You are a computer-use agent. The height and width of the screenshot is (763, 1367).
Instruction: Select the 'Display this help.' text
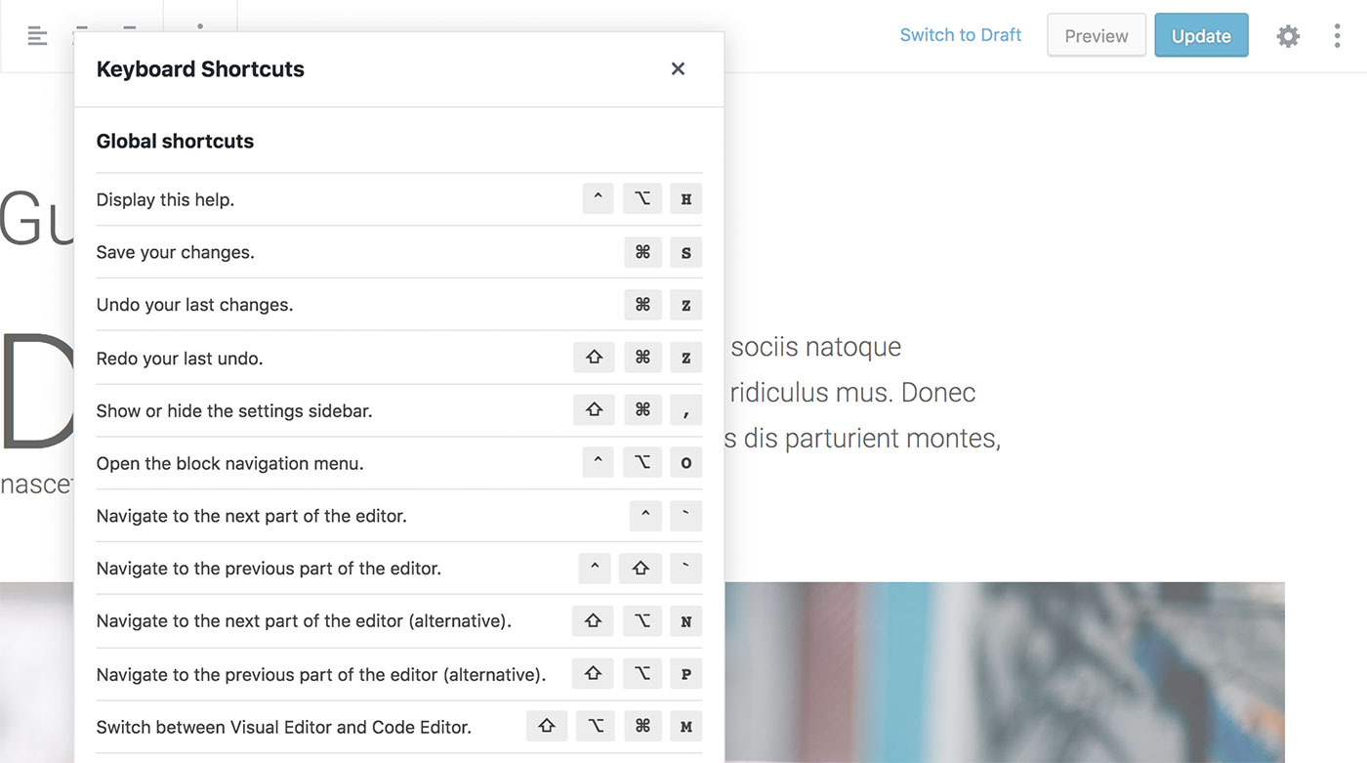[x=165, y=199]
